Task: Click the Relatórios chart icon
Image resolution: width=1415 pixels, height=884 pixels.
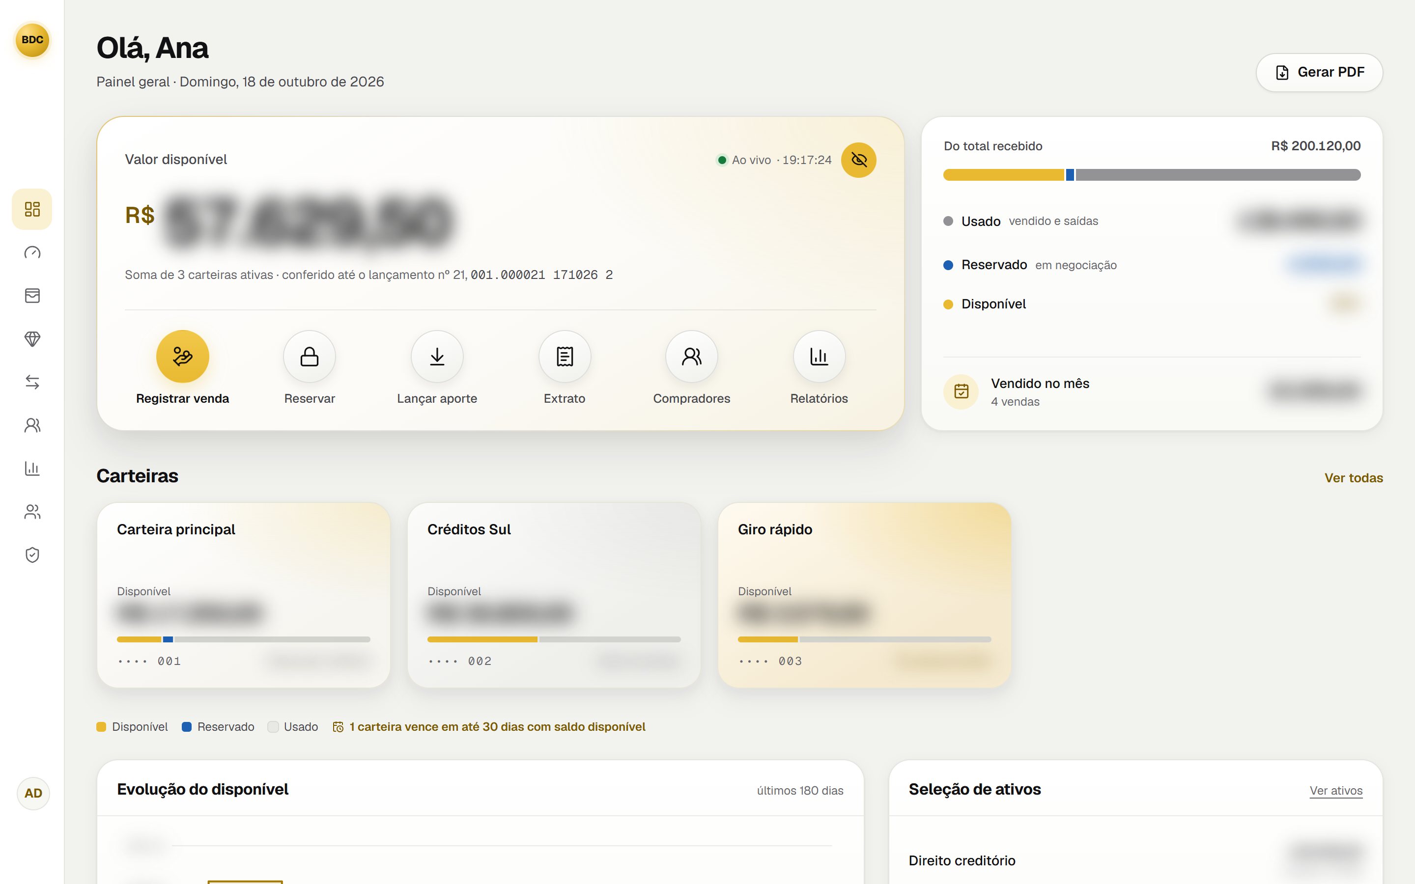Action: click(819, 357)
